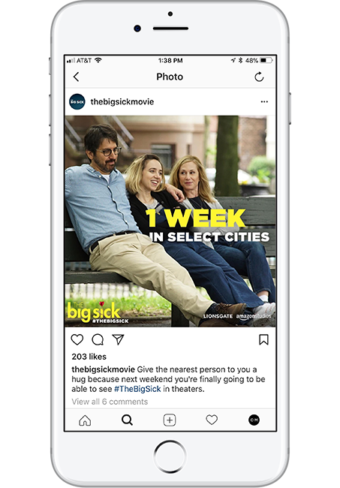
Task: Tap thebigsickmovie name in the caption
Action: pos(103,369)
